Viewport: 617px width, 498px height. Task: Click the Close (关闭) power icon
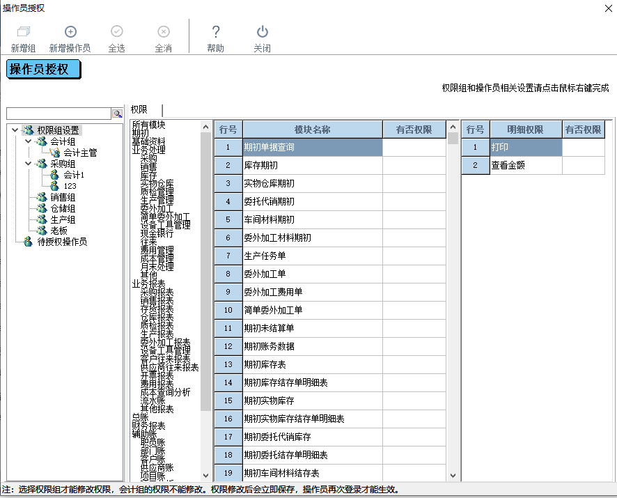(262, 32)
